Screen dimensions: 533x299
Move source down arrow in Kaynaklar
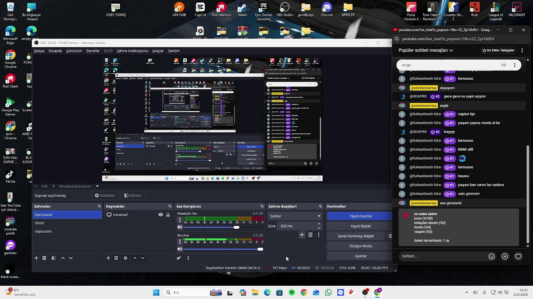pyautogui.click(x=142, y=258)
